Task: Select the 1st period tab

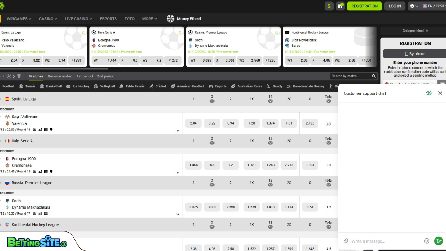Action: click(x=84, y=76)
